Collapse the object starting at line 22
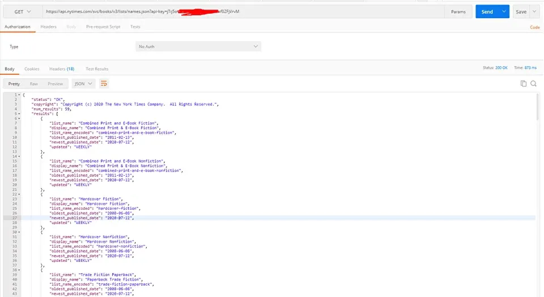 tap(19, 194)
